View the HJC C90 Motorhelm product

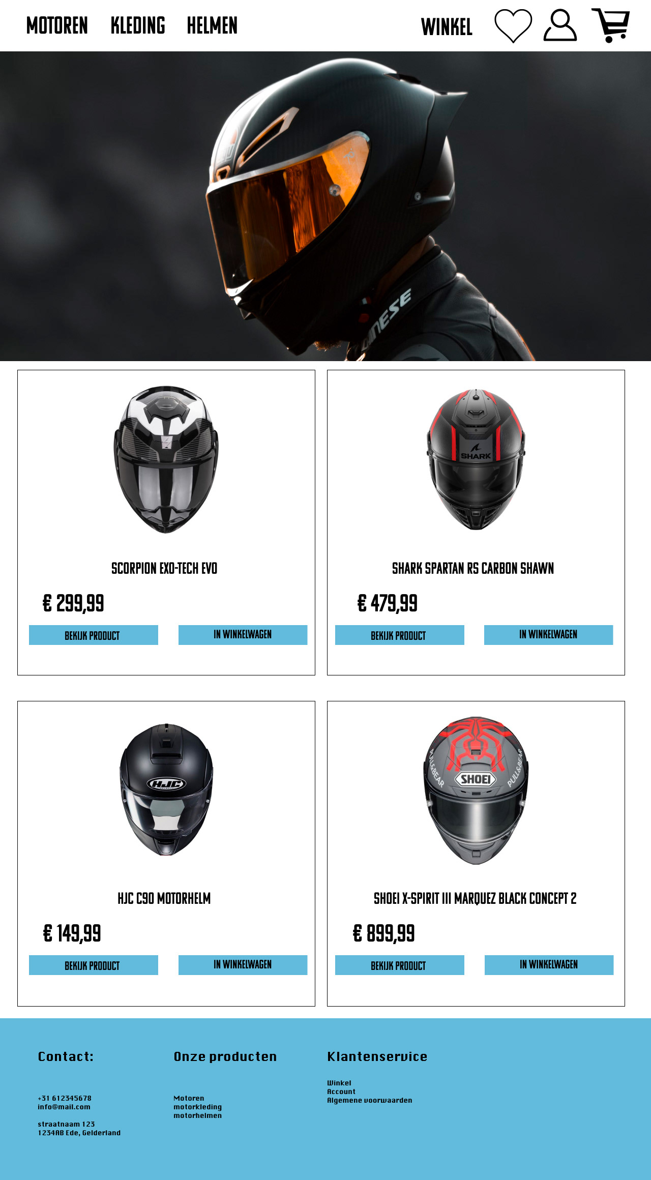pyautogui.click(x=94, y=965)
